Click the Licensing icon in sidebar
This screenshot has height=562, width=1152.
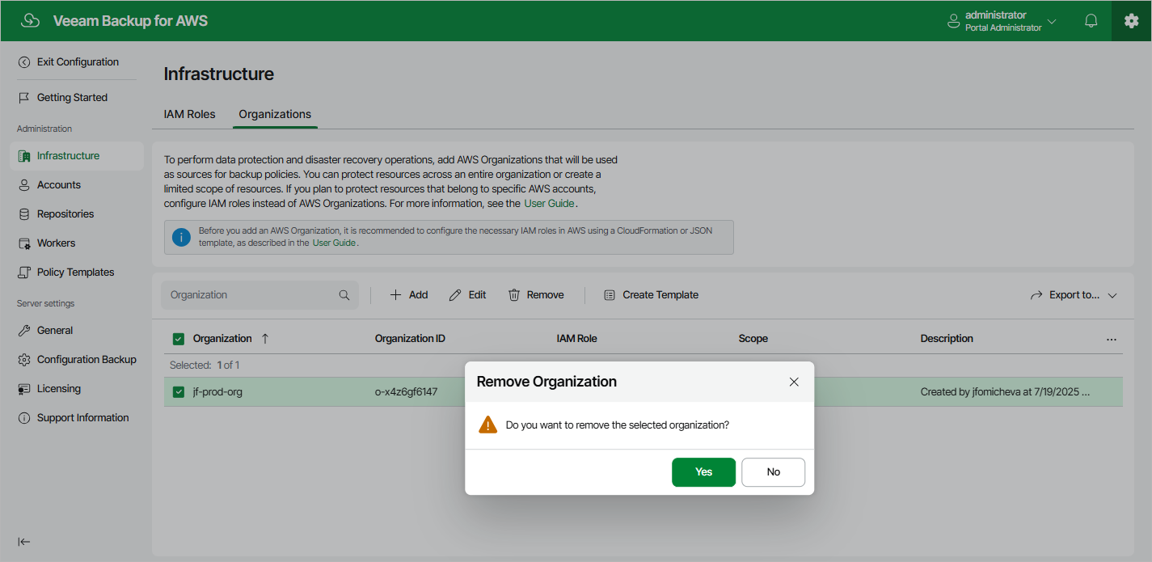24,389
